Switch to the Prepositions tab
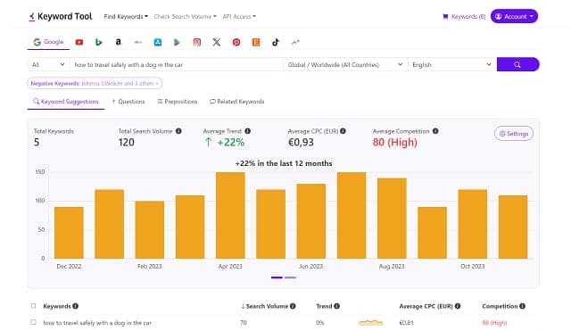Viewport: 571px width, 331px height. point(178,102)
